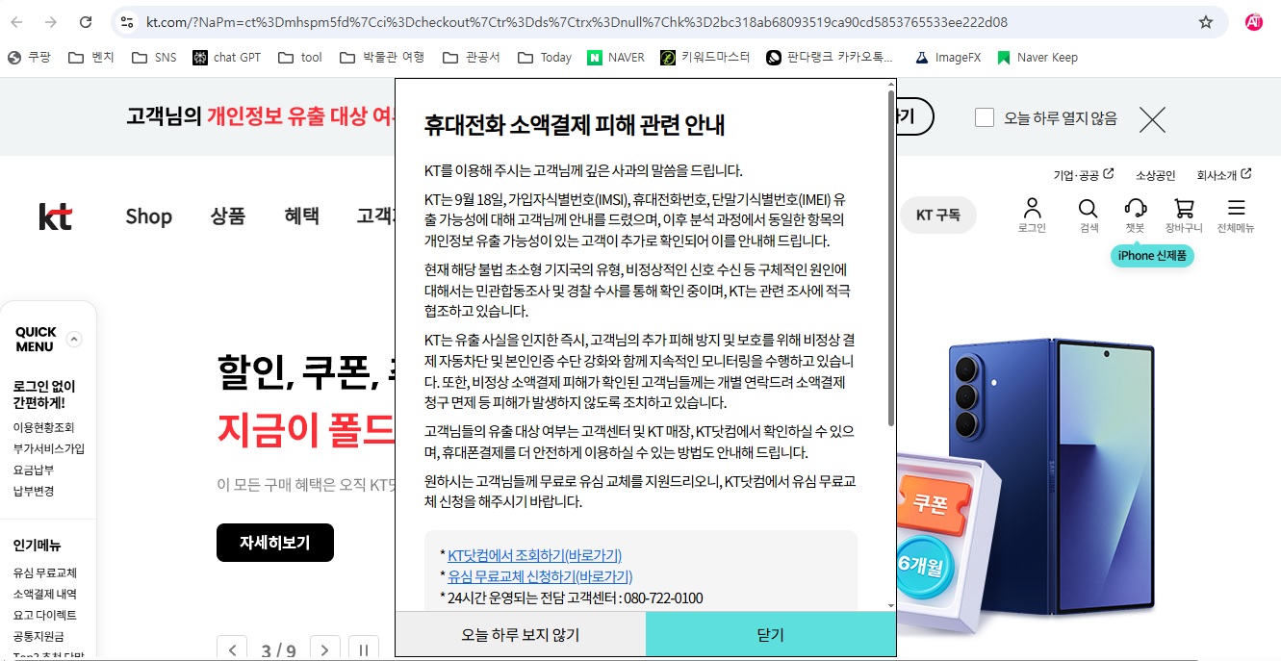The height and width of the screenshot is (661, 1281).
Task: Go to the next banner slide
Action: coord(326,650)
